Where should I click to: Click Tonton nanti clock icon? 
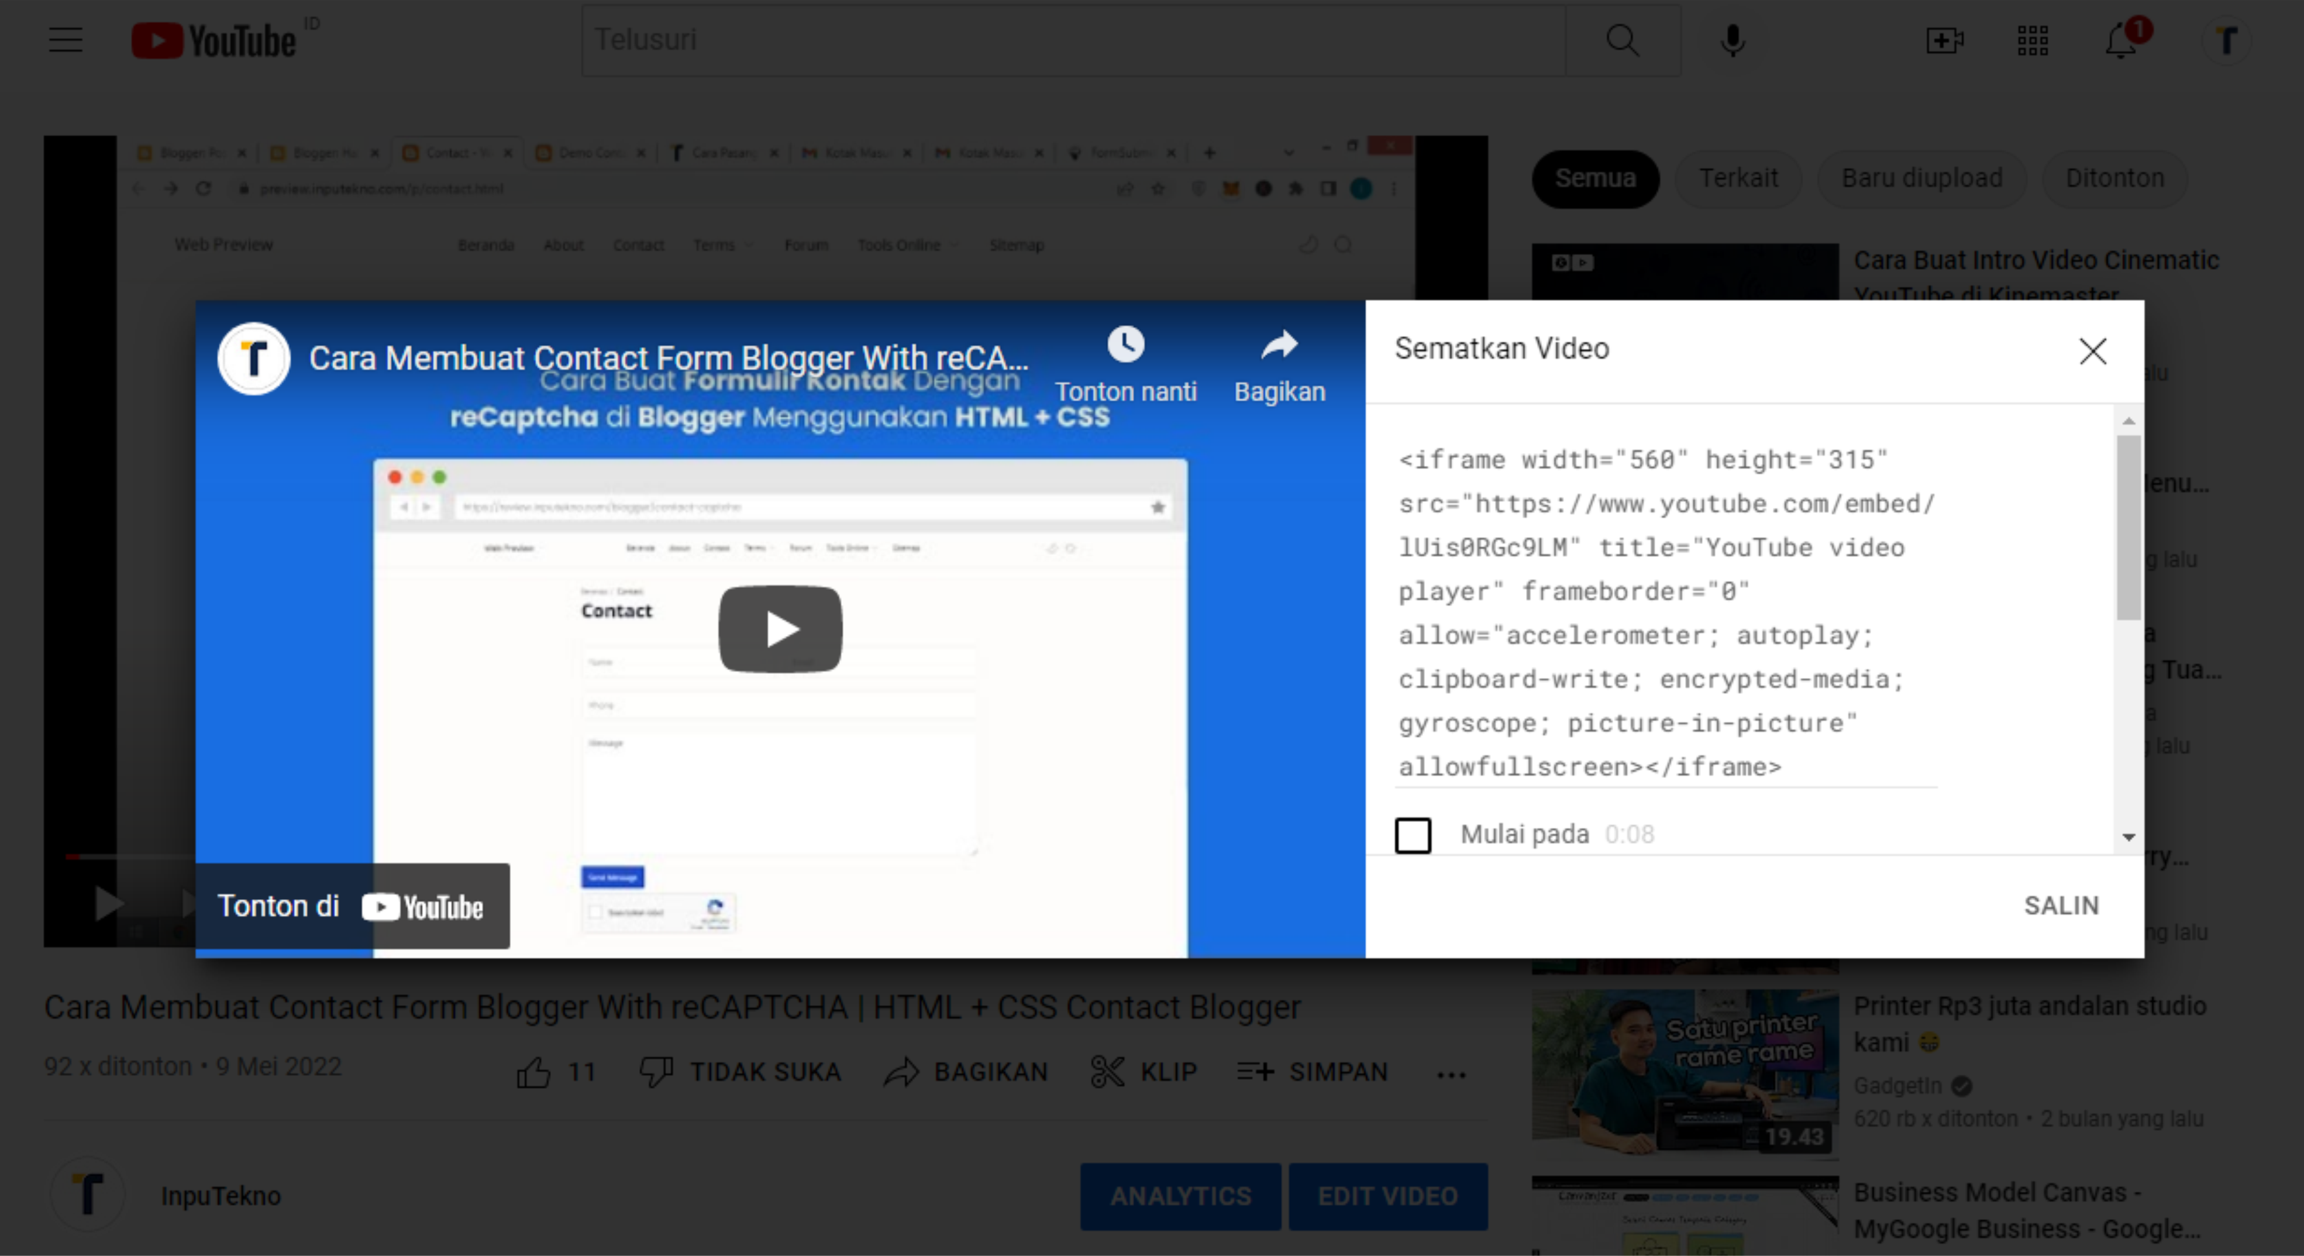click(x=1125, y=345)
